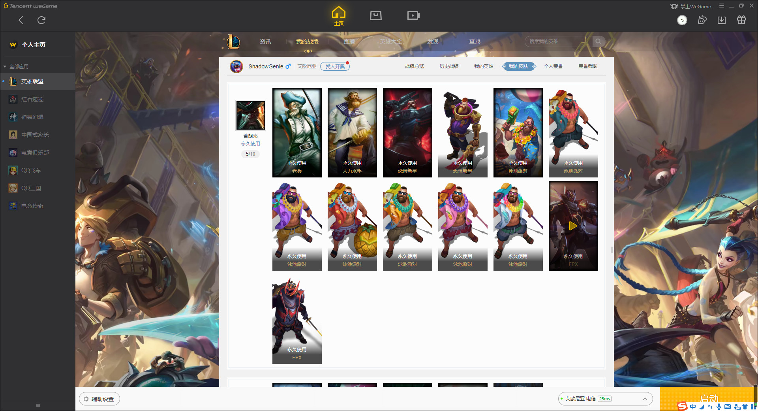Click the 找人开黑 button
This screenshot has height=411, width=758.
pos(335,66)
